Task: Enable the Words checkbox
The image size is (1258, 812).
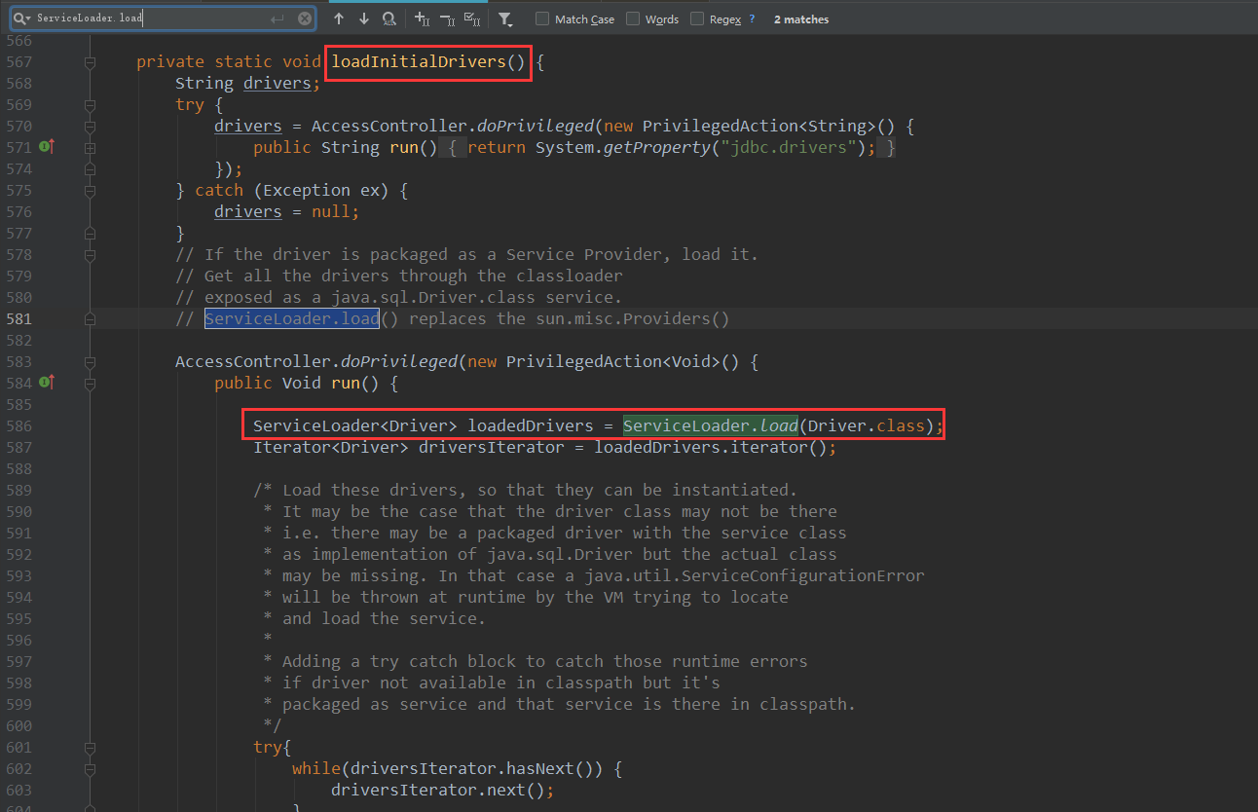Action: (x=633, y=18)
